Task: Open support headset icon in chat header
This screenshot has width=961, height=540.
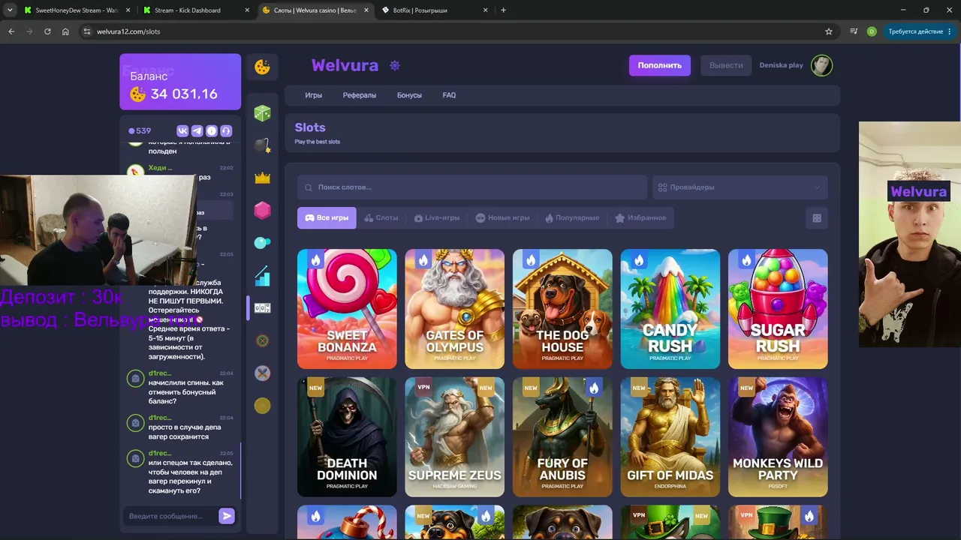Action: (x=226, y=130)
